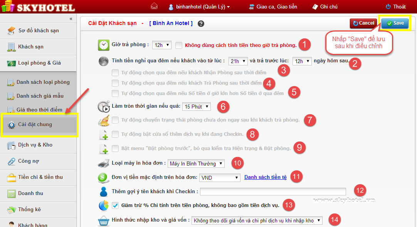This screenshot has width=417, height=227.
Task: Click the clock icon beside Giờ trả phòng
Action: (x=103, y=45)
